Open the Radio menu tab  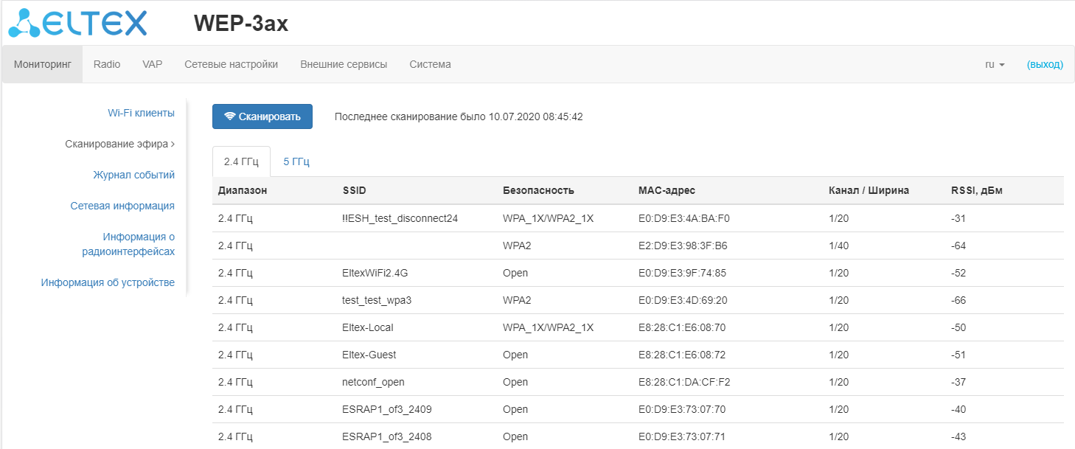pyautogui.click(x=107, y=65)
